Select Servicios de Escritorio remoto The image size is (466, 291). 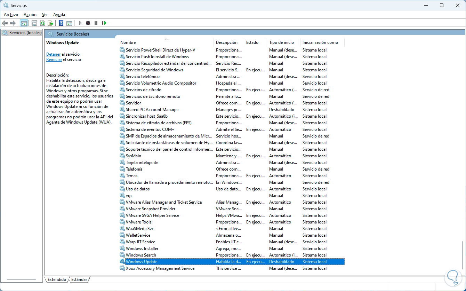coord(153,96)
